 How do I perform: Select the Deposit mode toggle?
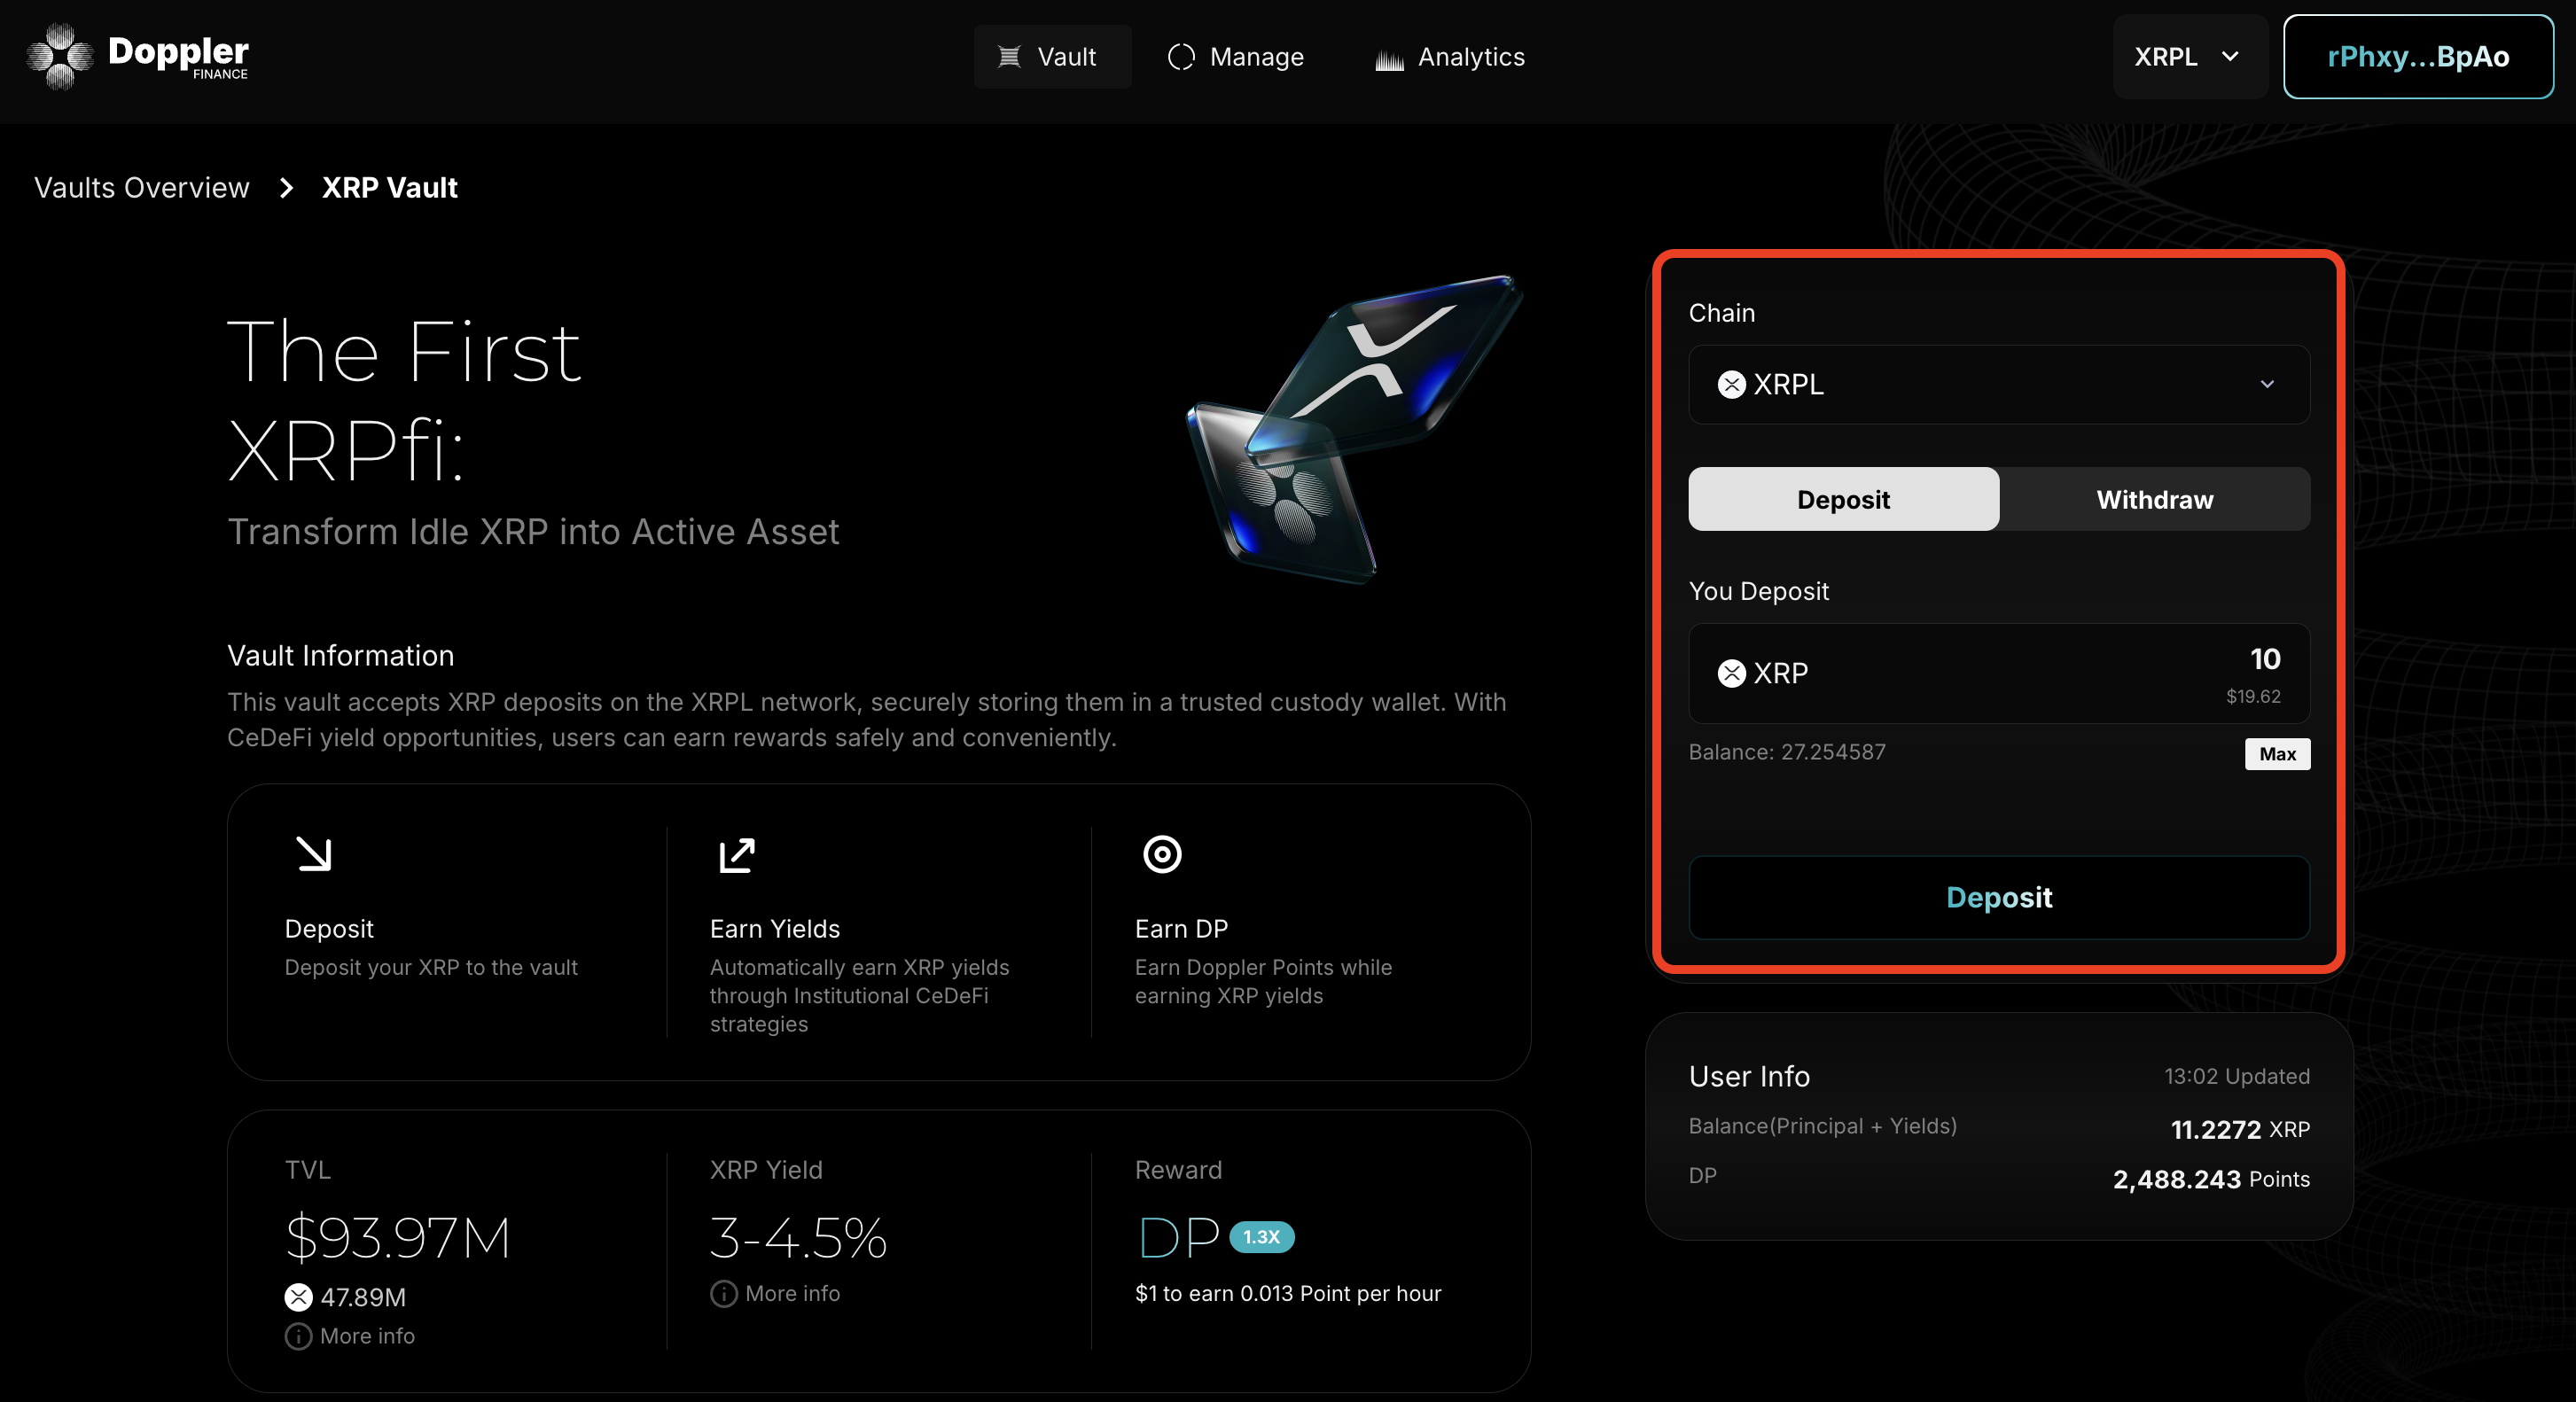click(1843, 499)
